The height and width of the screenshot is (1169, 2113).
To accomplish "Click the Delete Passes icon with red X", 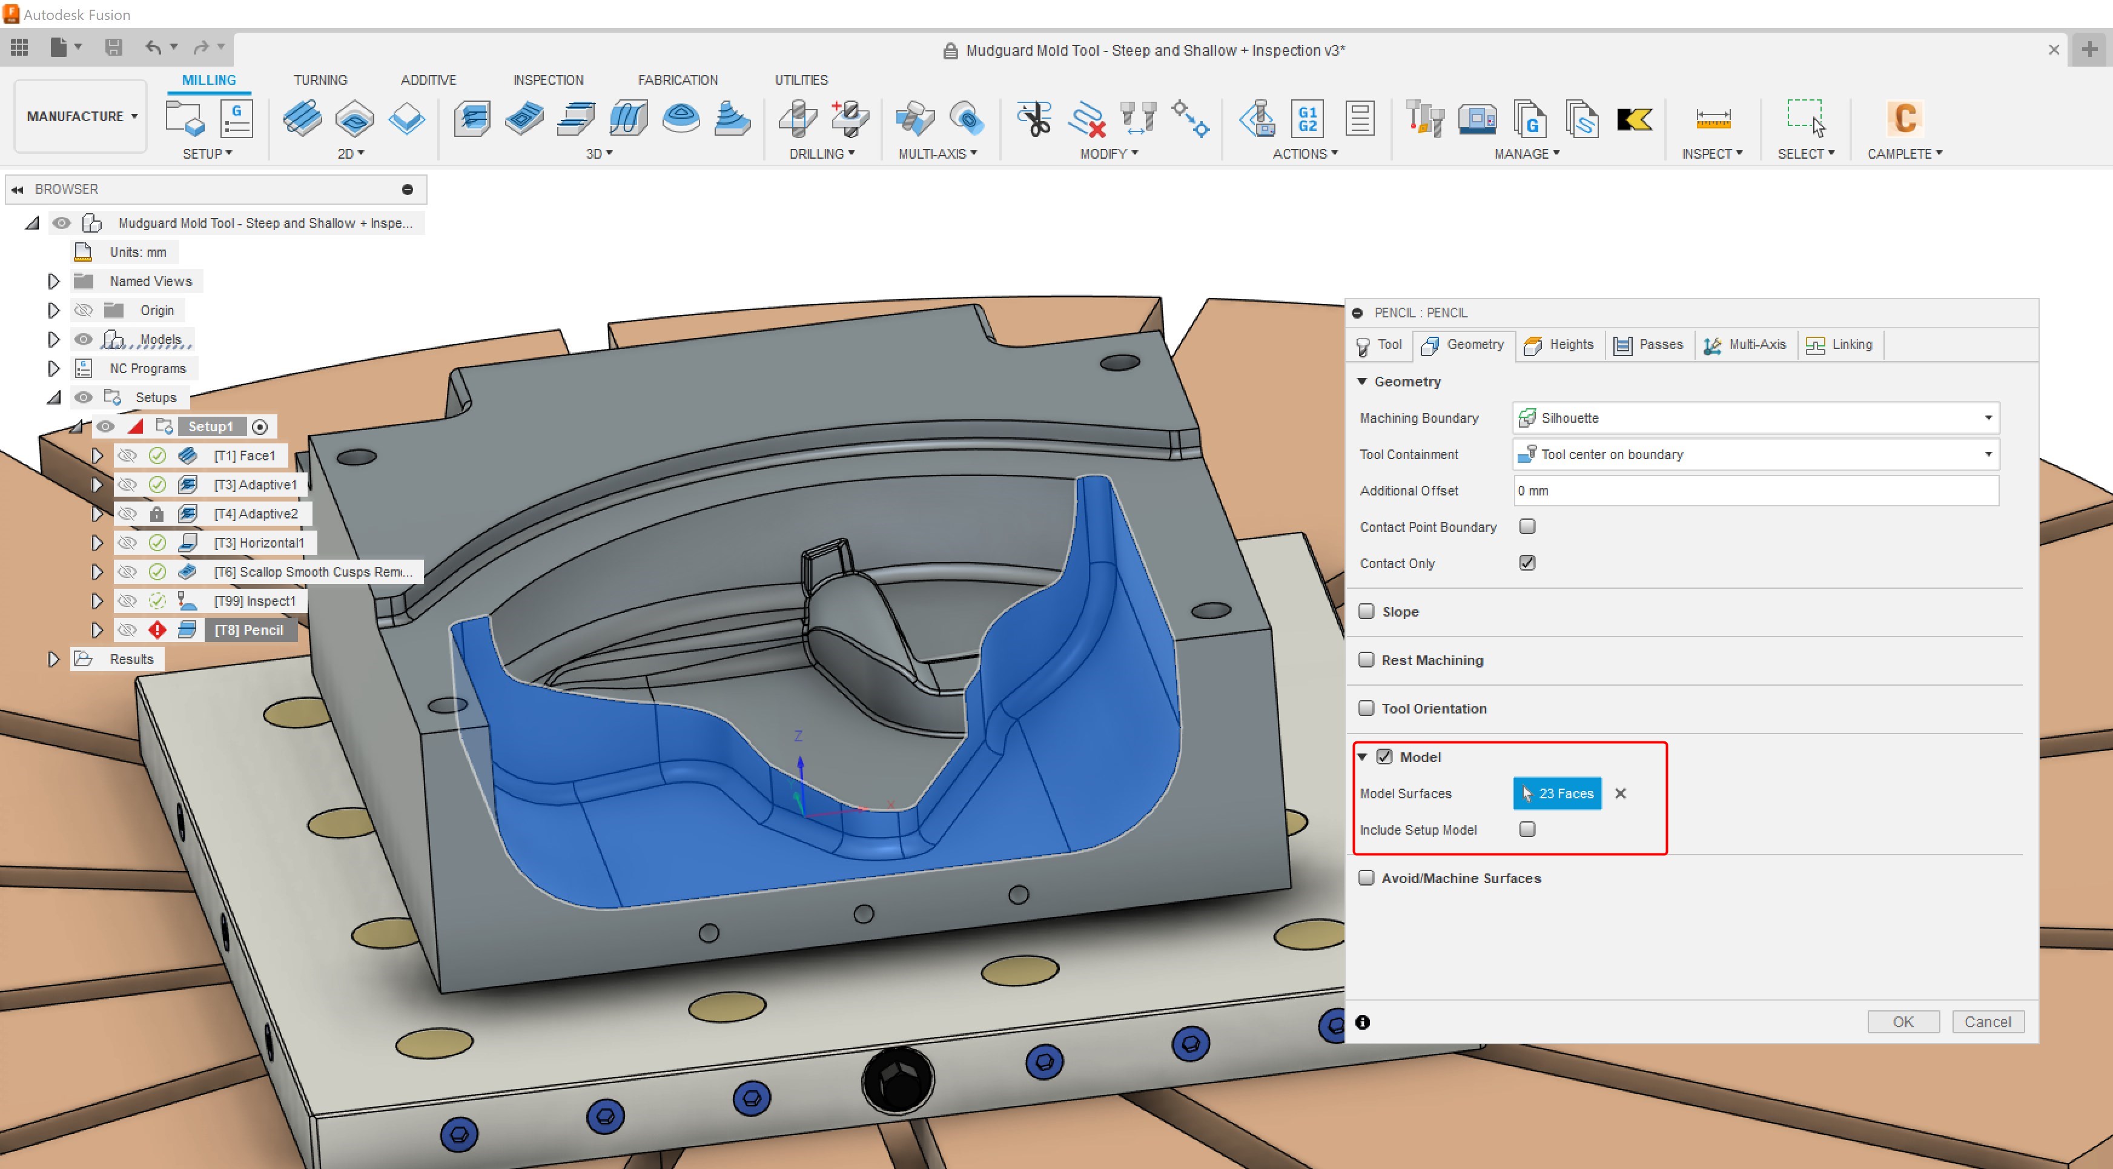I will pos(1087,119).
